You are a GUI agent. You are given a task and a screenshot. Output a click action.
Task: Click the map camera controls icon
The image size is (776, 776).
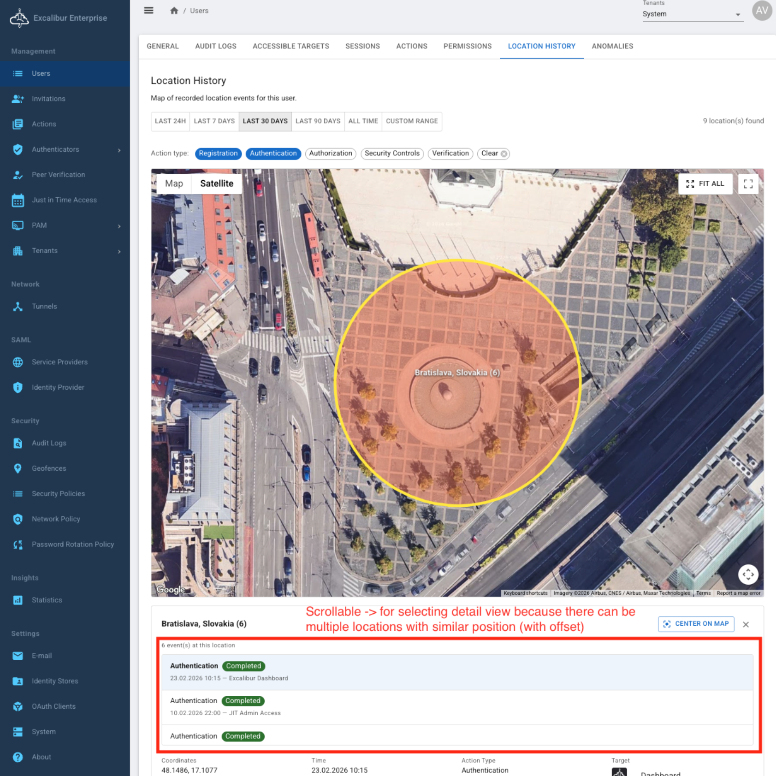[x=748, y=575]
